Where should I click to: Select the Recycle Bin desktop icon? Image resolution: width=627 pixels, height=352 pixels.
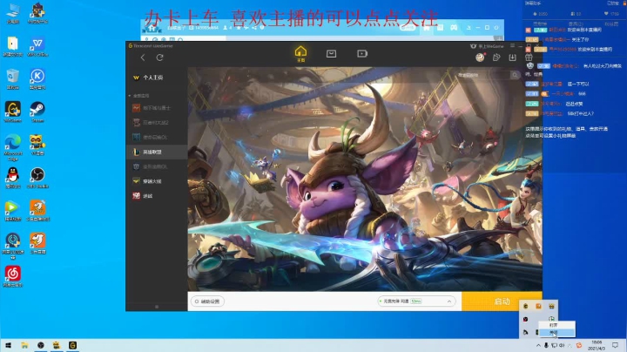(13, 78)
